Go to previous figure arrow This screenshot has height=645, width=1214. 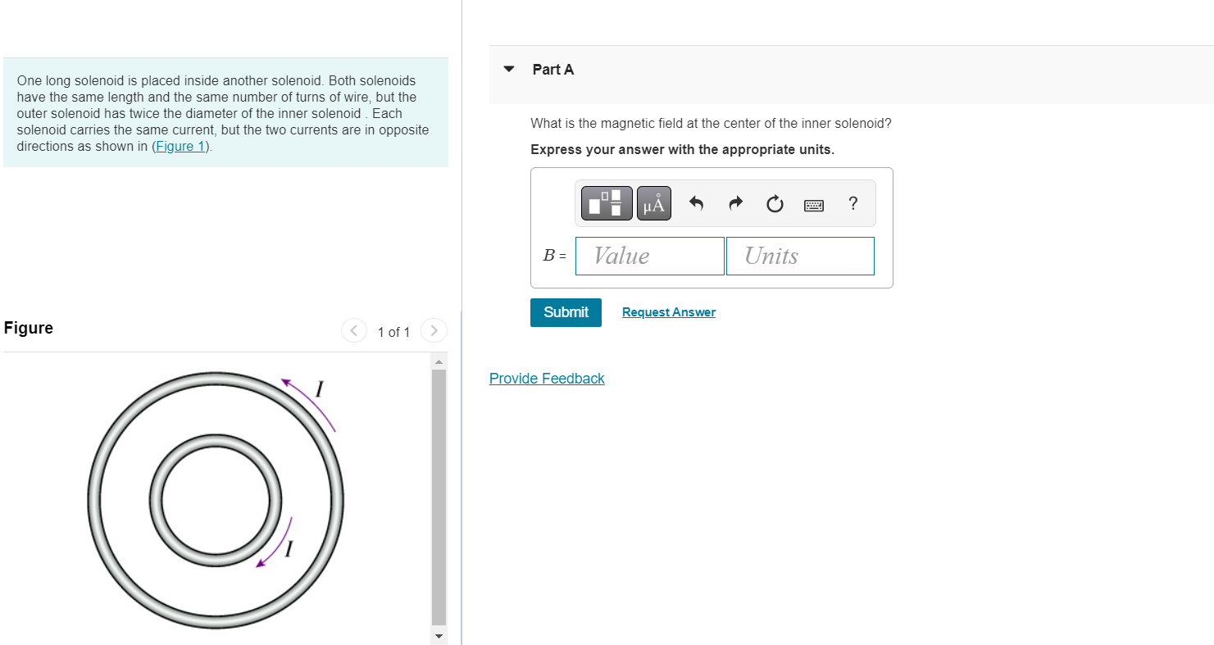coord(353,331)
